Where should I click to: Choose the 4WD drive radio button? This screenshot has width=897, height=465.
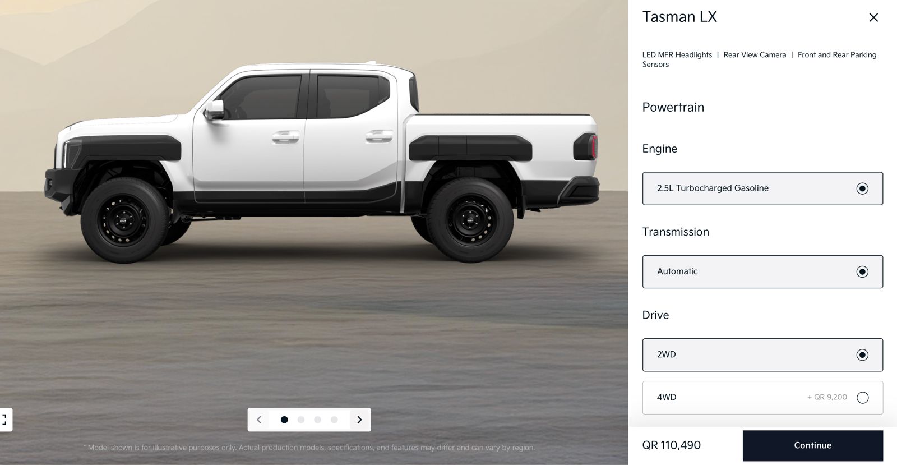pos(862,398)
